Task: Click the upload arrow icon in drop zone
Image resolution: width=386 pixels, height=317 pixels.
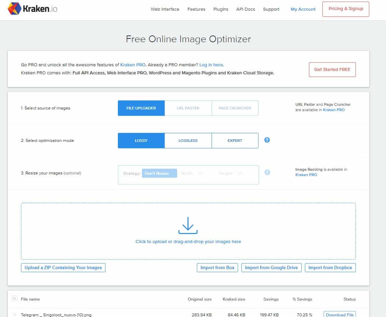Action: 188,225
